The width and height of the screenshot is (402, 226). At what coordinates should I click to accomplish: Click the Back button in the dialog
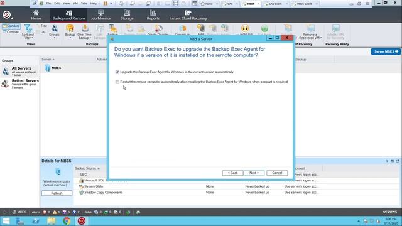click(232, 173)
